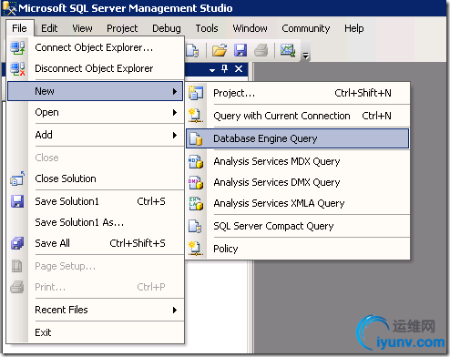Select Policy in New submenu
This screenshot has width=450, height=357.
coord(298,249)
